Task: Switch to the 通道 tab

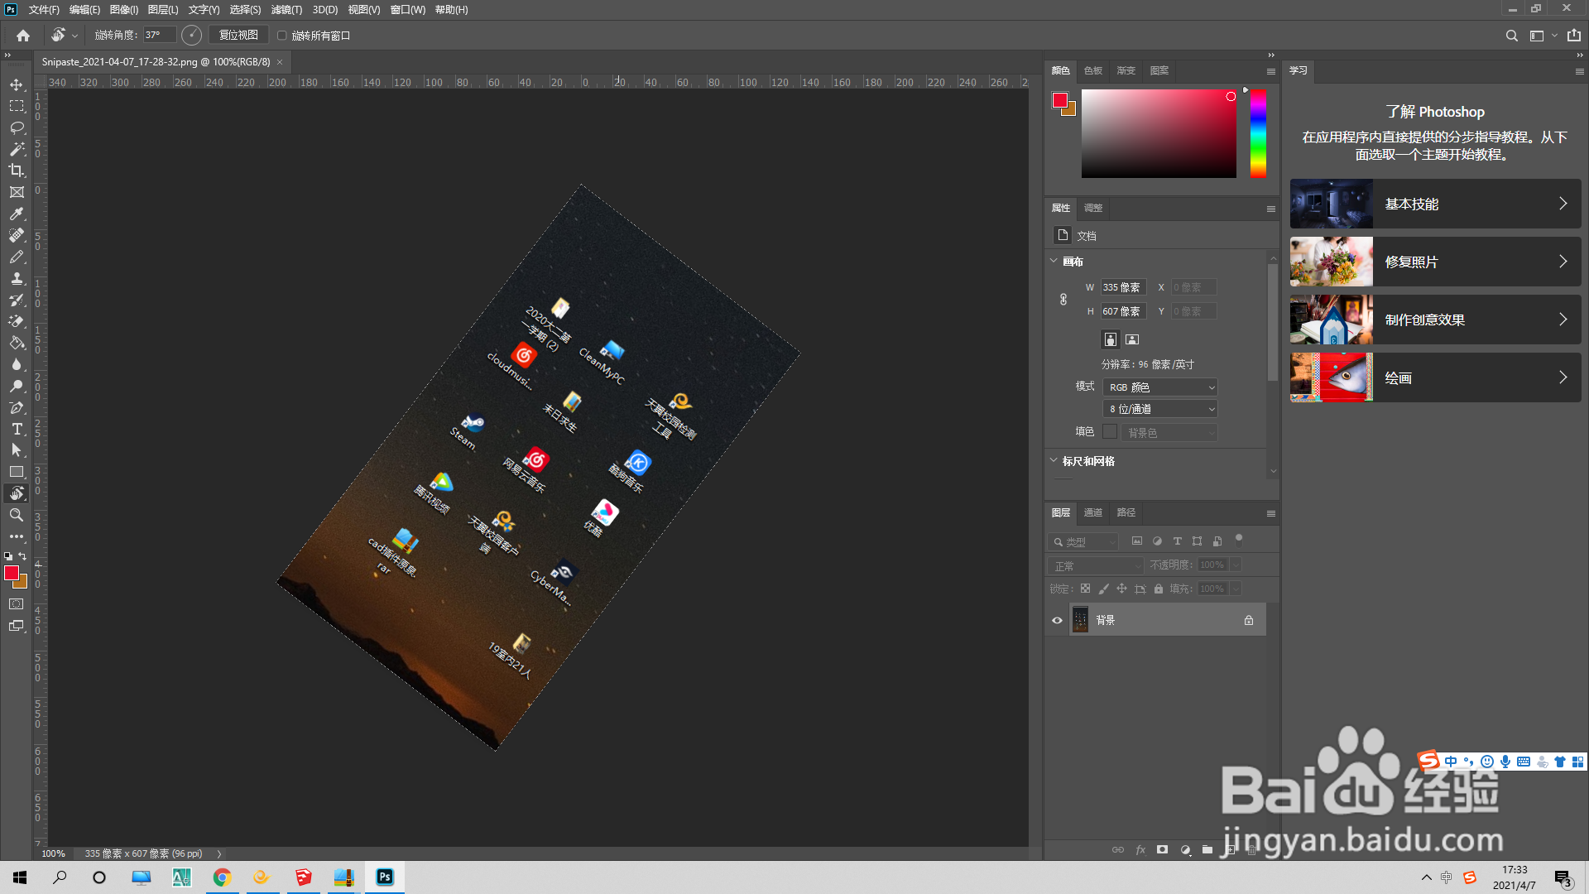Action: (1093, 512)
